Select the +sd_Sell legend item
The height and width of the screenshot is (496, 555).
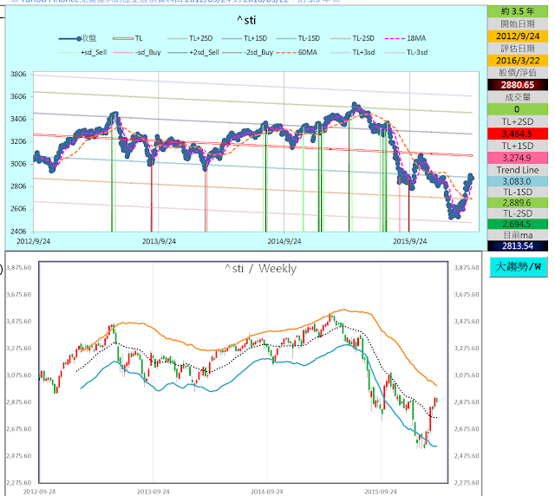click(x=83, y=52)
